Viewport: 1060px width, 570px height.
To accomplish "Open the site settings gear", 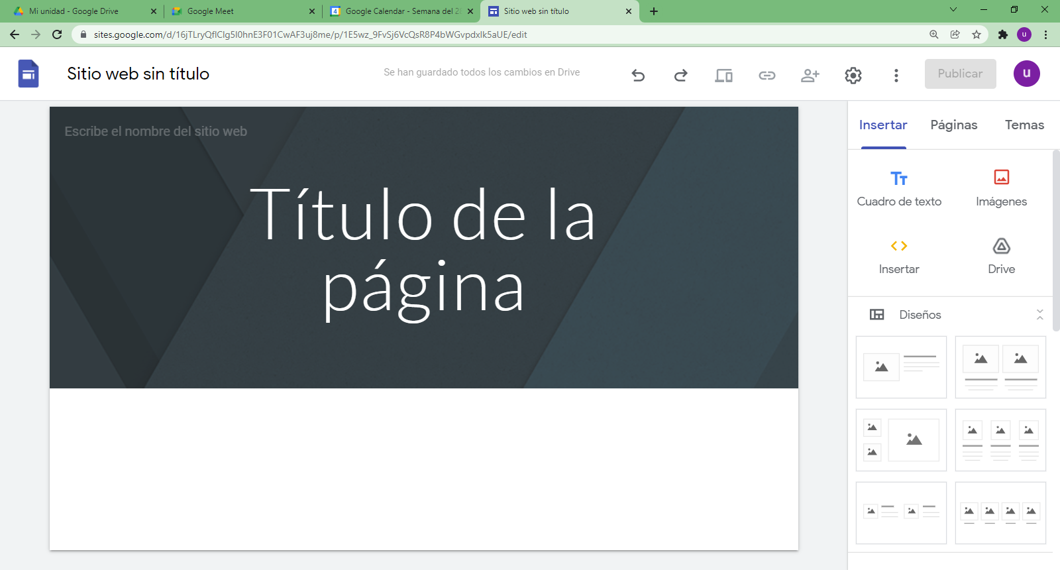I will tap(853, 76).
